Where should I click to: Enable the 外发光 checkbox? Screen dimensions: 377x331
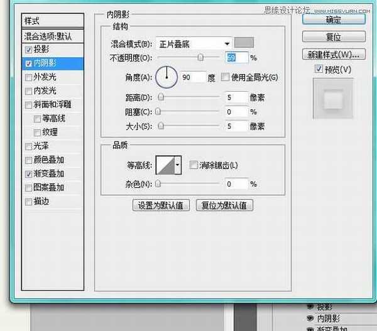(x=29, y=77)
